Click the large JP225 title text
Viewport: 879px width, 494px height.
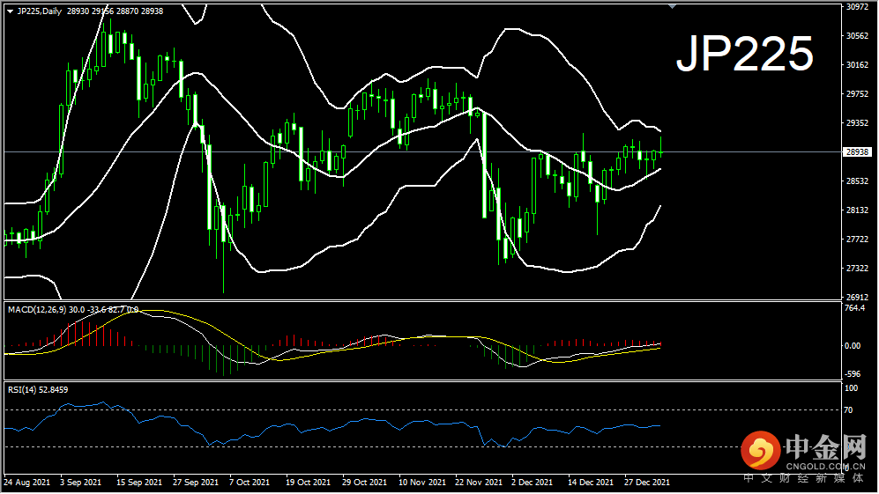(x=744, y=54)
